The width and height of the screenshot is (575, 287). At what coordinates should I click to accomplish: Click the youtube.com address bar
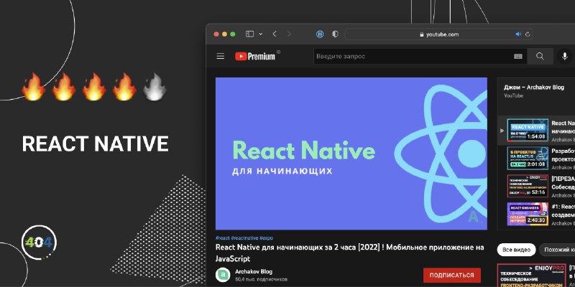click(x=438, y=34)
